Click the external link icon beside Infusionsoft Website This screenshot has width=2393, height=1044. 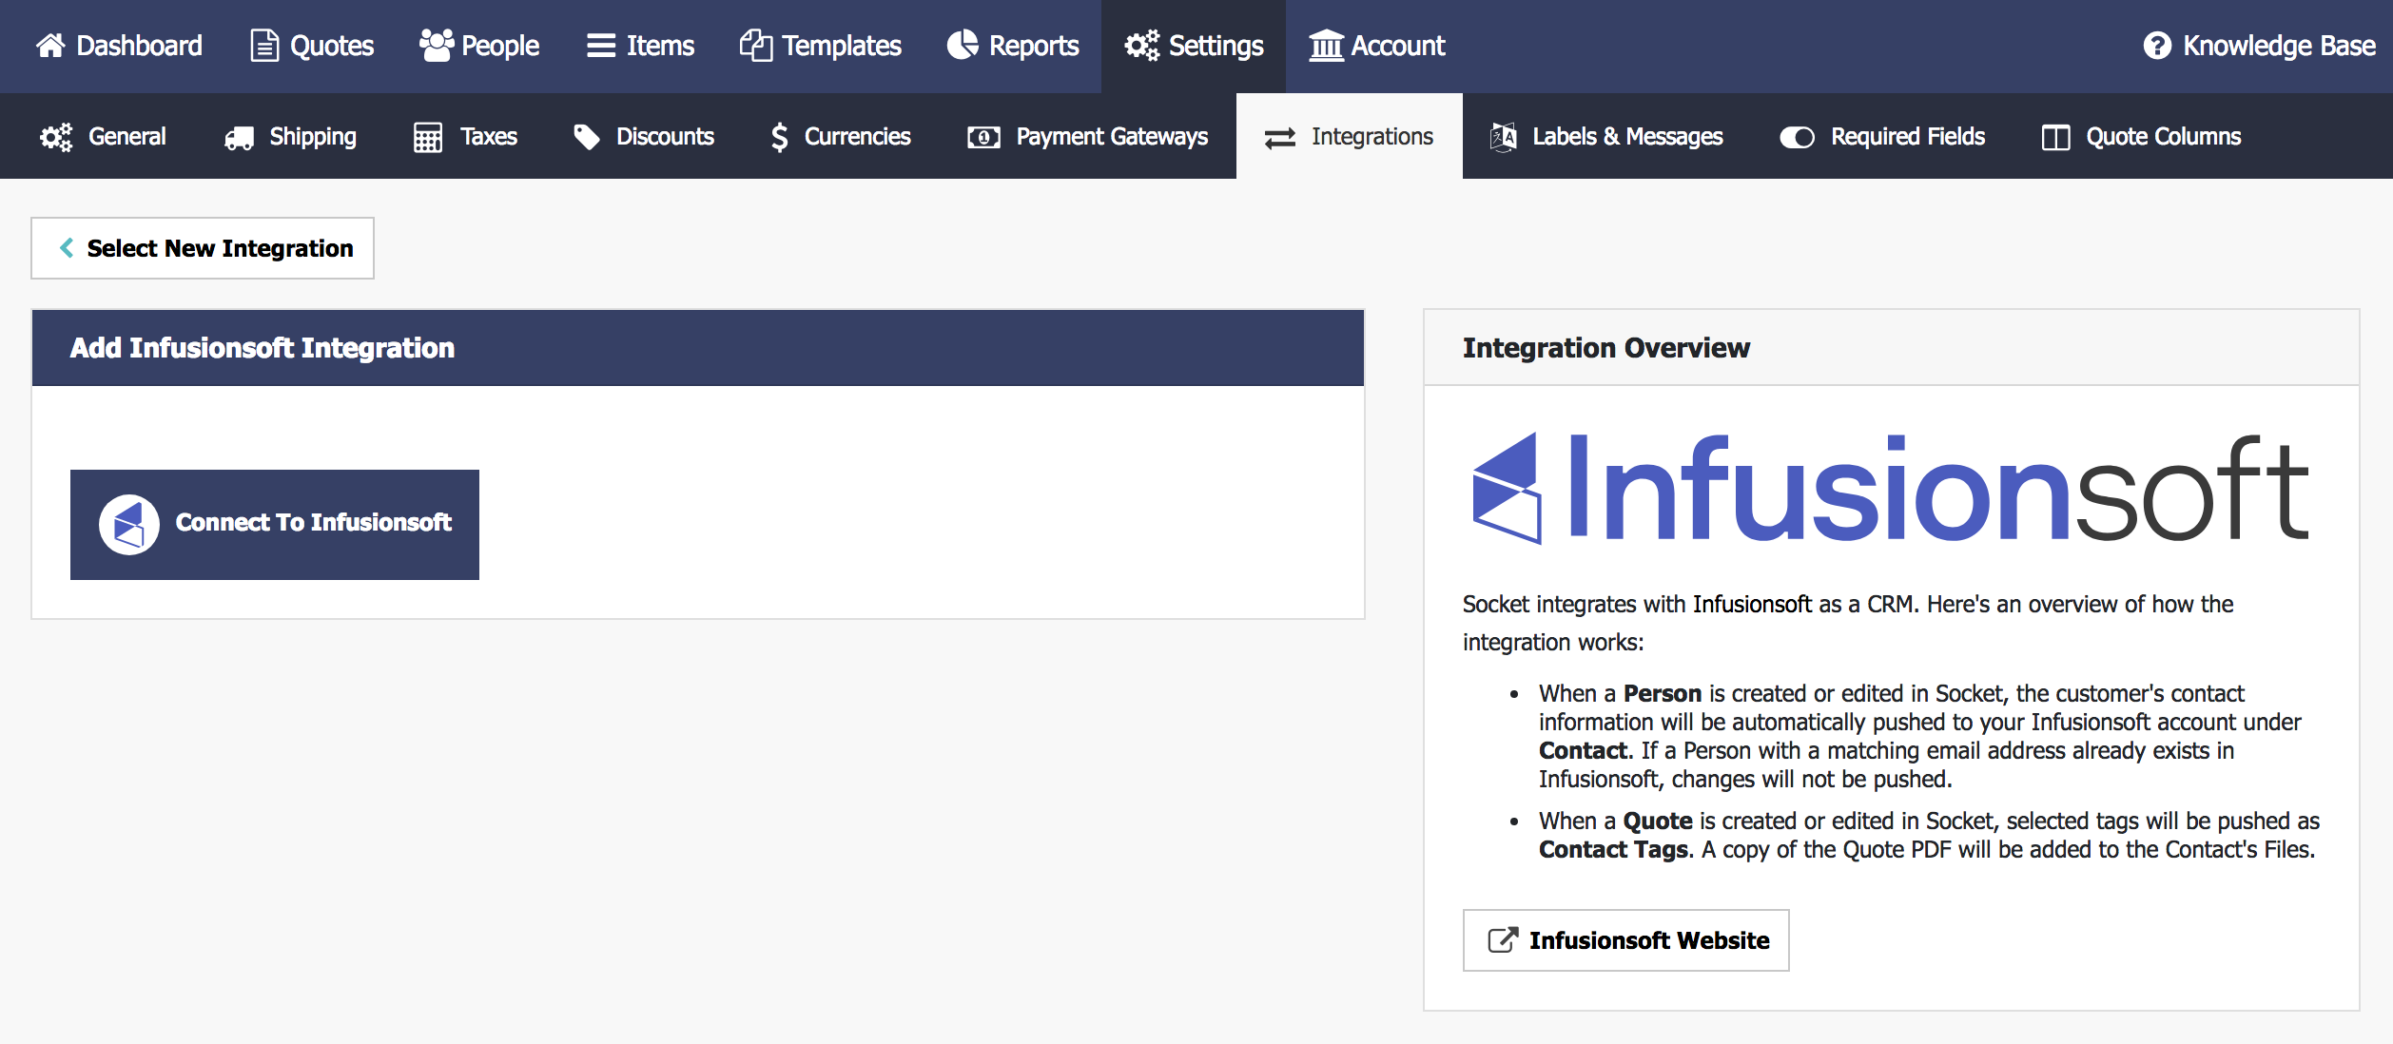[1503, 940]
